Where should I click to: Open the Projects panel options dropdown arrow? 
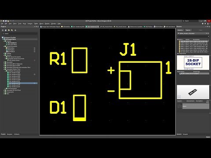tap(35, 27)
